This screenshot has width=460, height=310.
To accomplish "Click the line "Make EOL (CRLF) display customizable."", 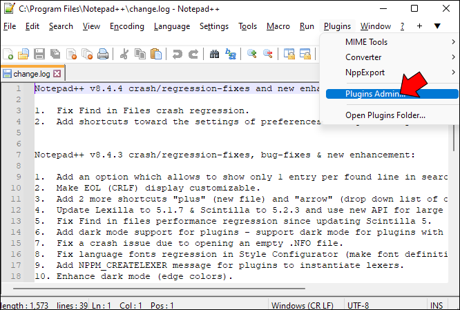I will 158,188.
